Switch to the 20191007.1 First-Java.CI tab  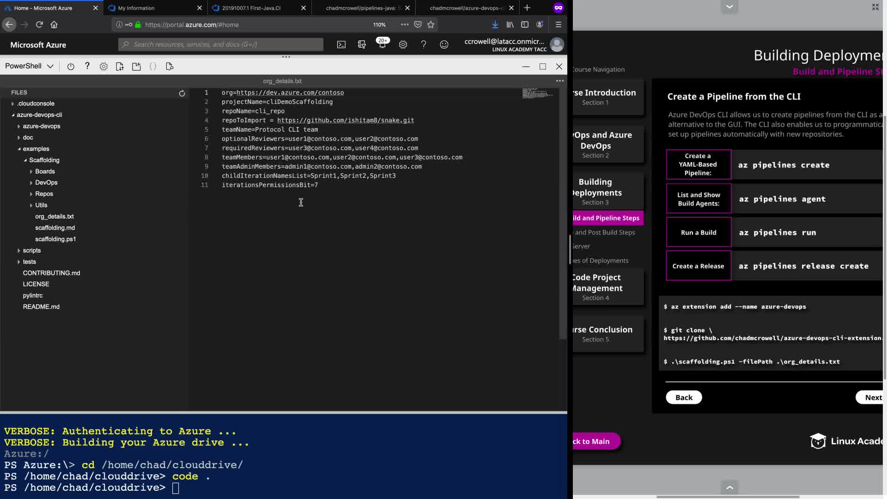click(251, 8)
